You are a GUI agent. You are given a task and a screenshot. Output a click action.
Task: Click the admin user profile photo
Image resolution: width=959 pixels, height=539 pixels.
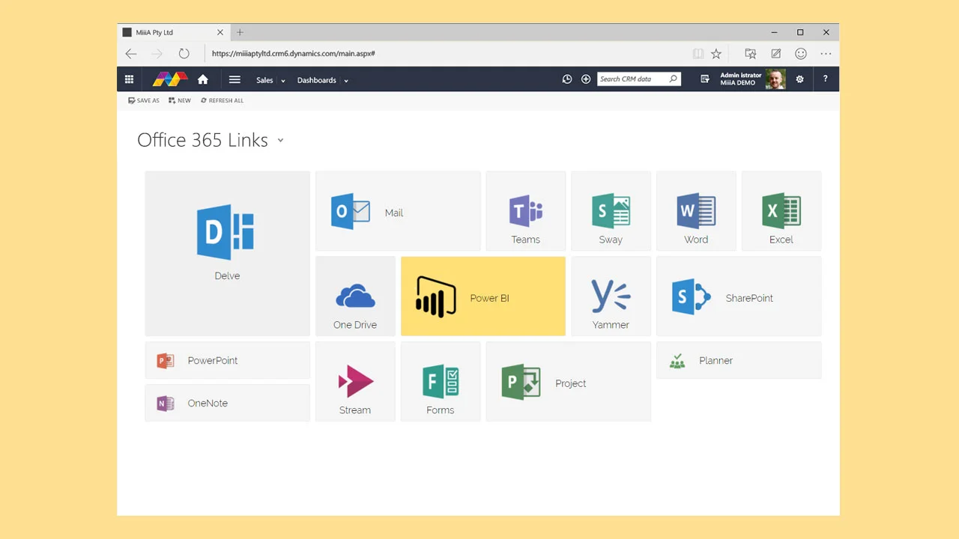point(775,79)
